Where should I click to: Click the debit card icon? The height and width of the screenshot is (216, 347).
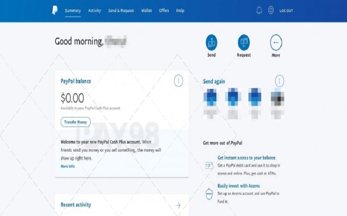point(209,165)
